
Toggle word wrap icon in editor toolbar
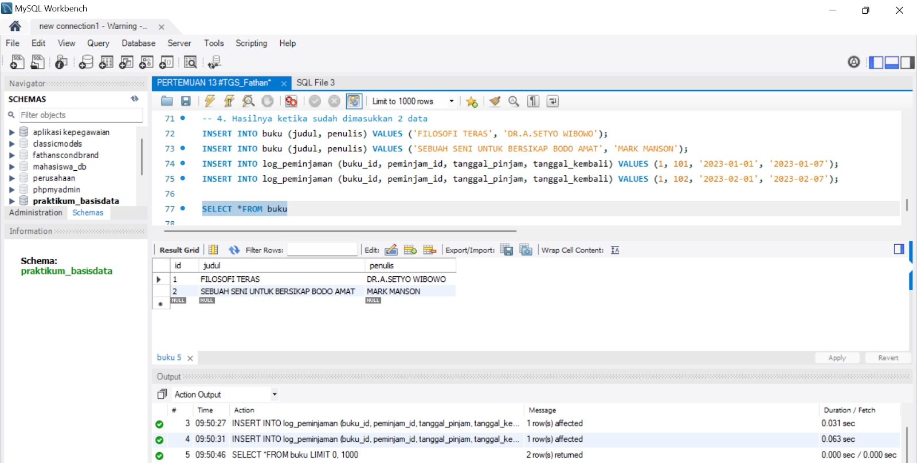click(552, 101)
